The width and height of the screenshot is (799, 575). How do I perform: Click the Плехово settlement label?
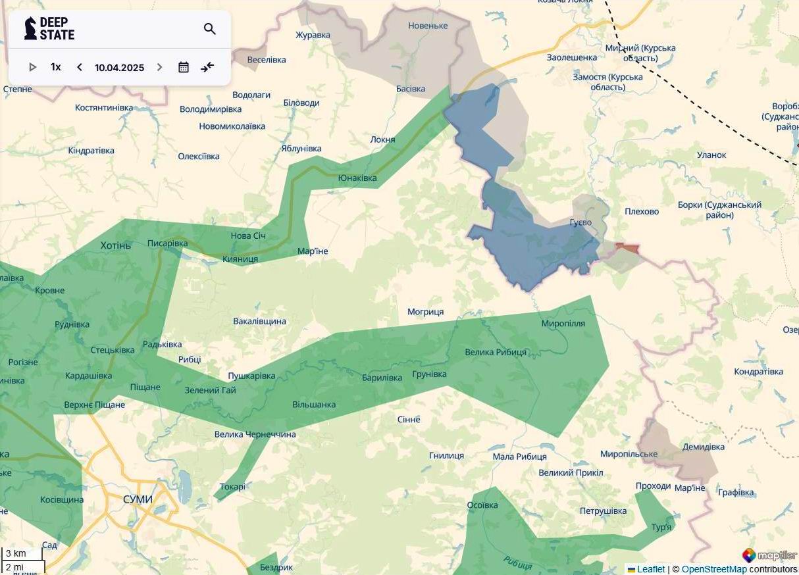coord(642,212)
